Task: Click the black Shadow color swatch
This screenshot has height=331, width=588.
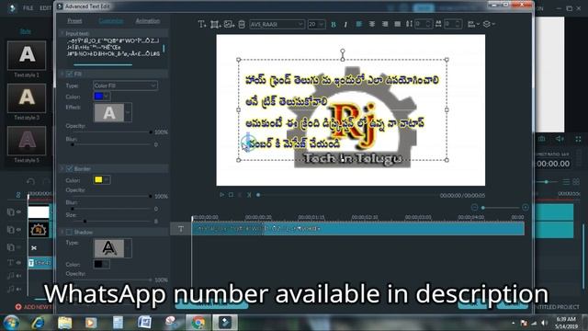Action: tap(98, 264)
